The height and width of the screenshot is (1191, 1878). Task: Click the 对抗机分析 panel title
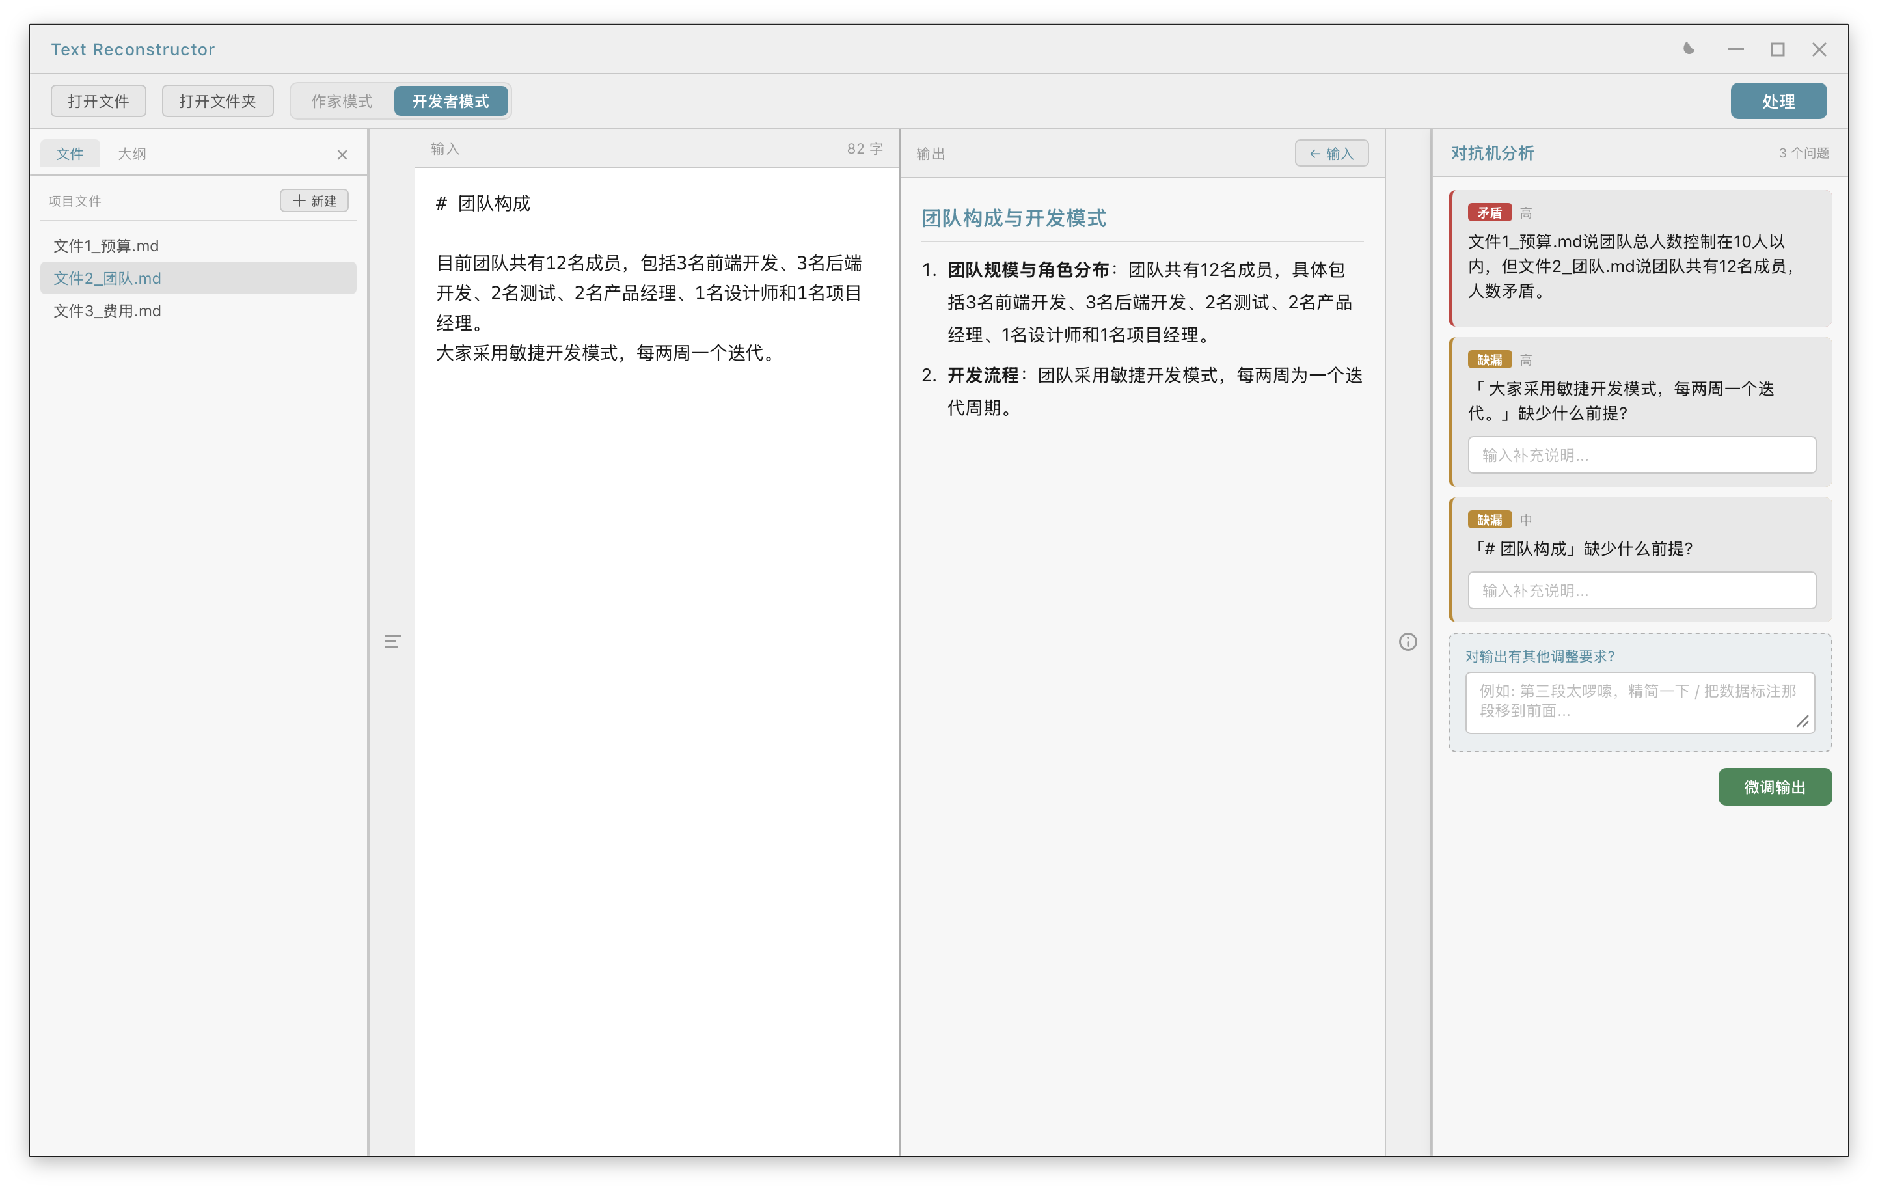point(1492,154)
